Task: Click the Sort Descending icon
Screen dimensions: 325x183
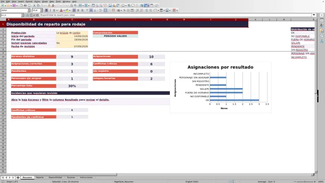Action: (x=101, y=5)
